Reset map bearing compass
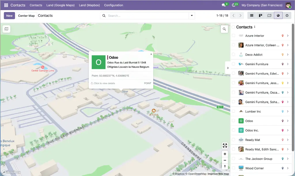Screen dimensions: 295x176 (225, 166)
